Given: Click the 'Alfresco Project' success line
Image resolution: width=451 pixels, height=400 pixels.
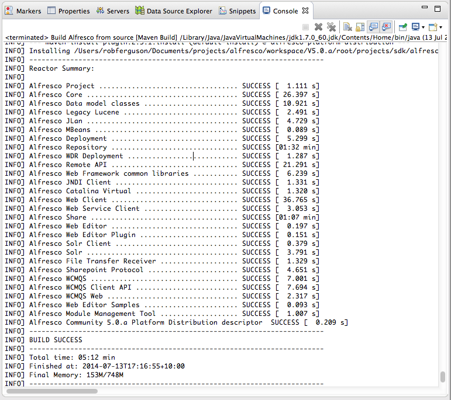Looking at the screenshot, I should coord(162,86).
